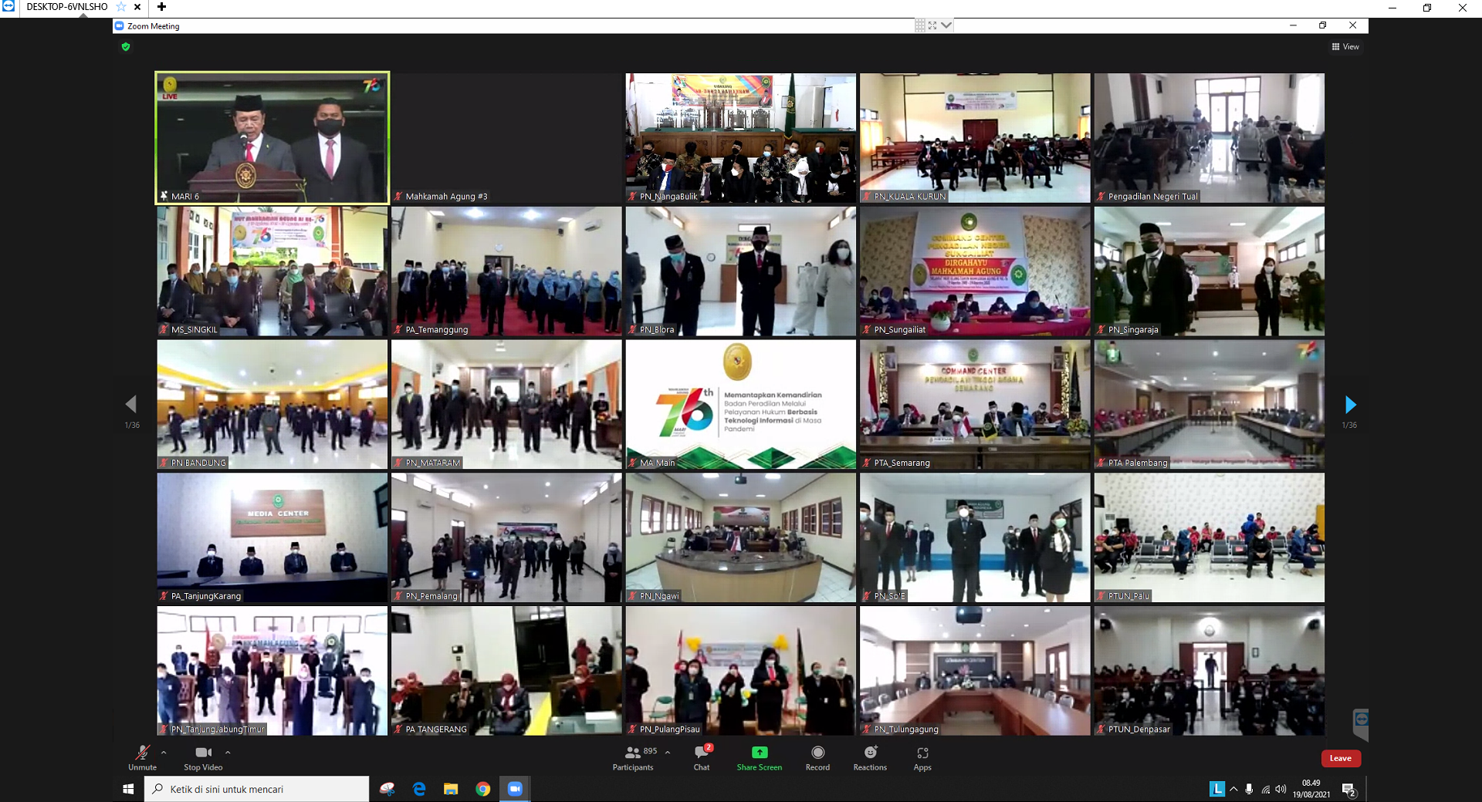1482x802 pixels.
Task: Open the Reactions menu
Action: click(x=870, y=757)
